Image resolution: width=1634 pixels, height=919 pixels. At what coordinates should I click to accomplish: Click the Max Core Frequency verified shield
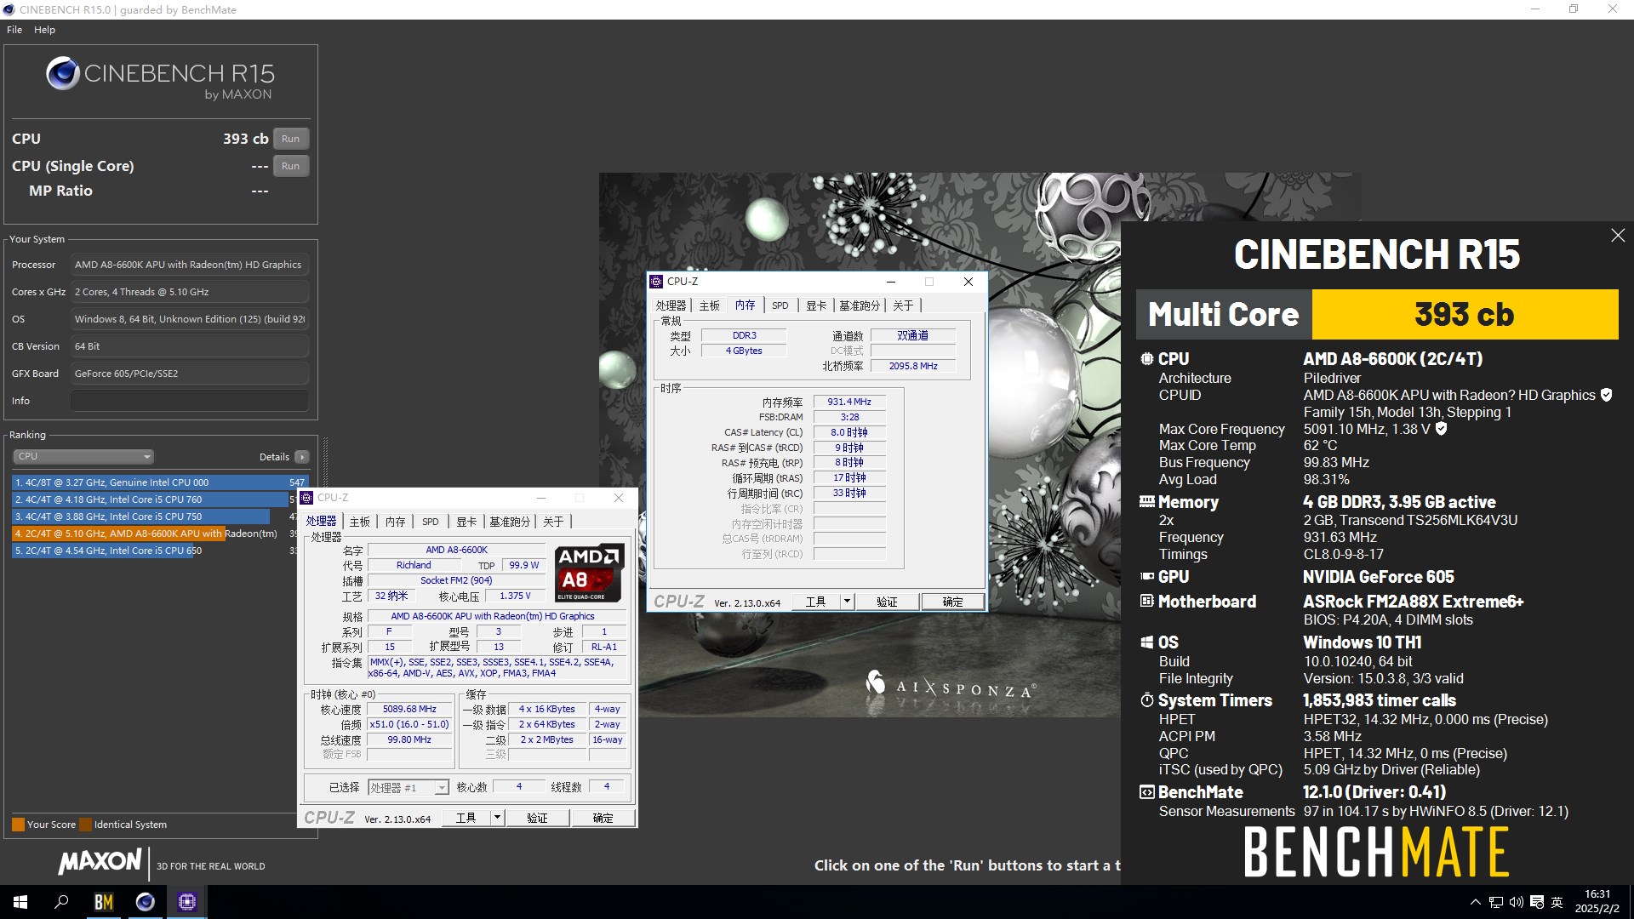(1441, 429)
